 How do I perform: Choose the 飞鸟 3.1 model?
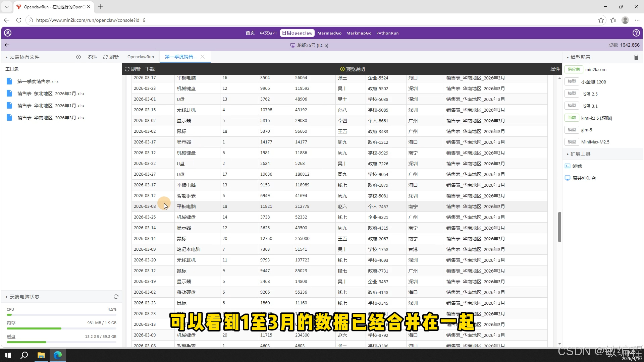[589, 106]
